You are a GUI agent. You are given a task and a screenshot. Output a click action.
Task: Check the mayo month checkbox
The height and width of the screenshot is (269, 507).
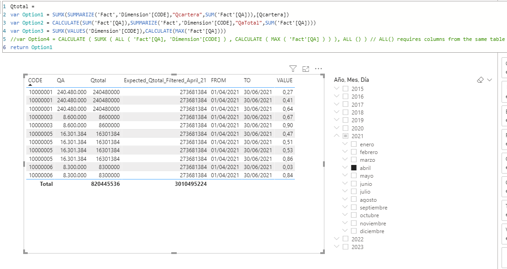pyautogui.click(x=354, y=175)
